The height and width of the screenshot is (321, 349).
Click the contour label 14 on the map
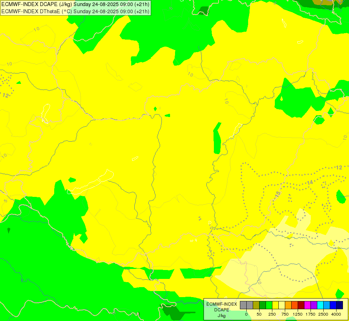point(310,183)
